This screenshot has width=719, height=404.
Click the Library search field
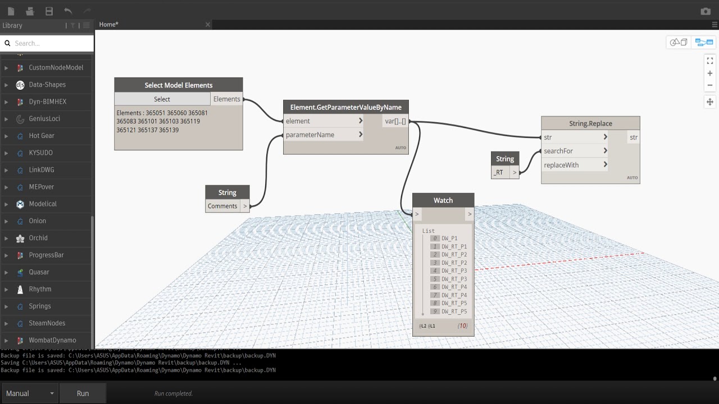pyautogui.click(x=47, y=43)
